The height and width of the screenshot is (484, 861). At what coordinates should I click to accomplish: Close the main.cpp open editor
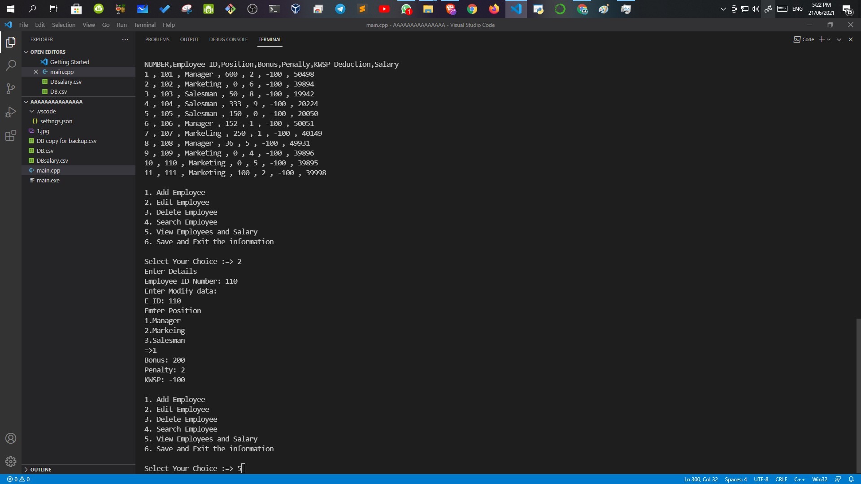(36, 72)
